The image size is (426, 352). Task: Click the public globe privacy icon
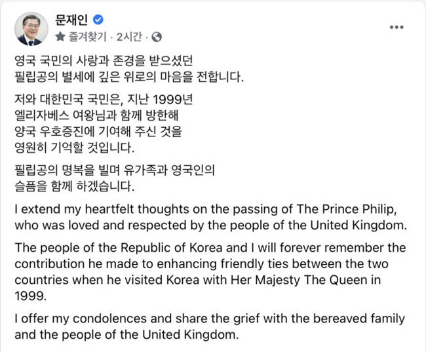[x=157, y=37]
